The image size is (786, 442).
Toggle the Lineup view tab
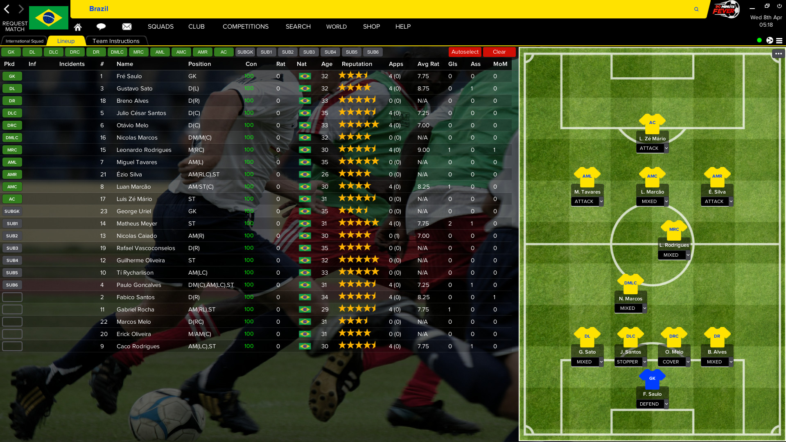pyautogui.click(x=66, y=41)
